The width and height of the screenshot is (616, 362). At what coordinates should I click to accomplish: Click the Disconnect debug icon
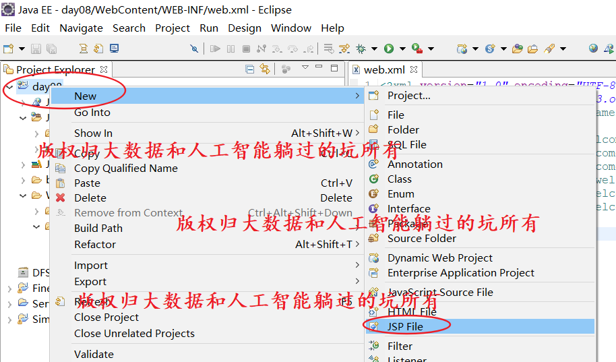coord(261,49)
